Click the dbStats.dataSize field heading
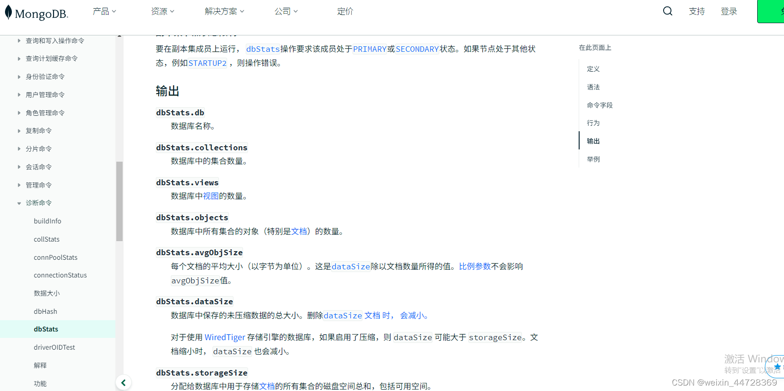This screenshot has width=784, height=391. pyautogui.click(x=194, y=302)
